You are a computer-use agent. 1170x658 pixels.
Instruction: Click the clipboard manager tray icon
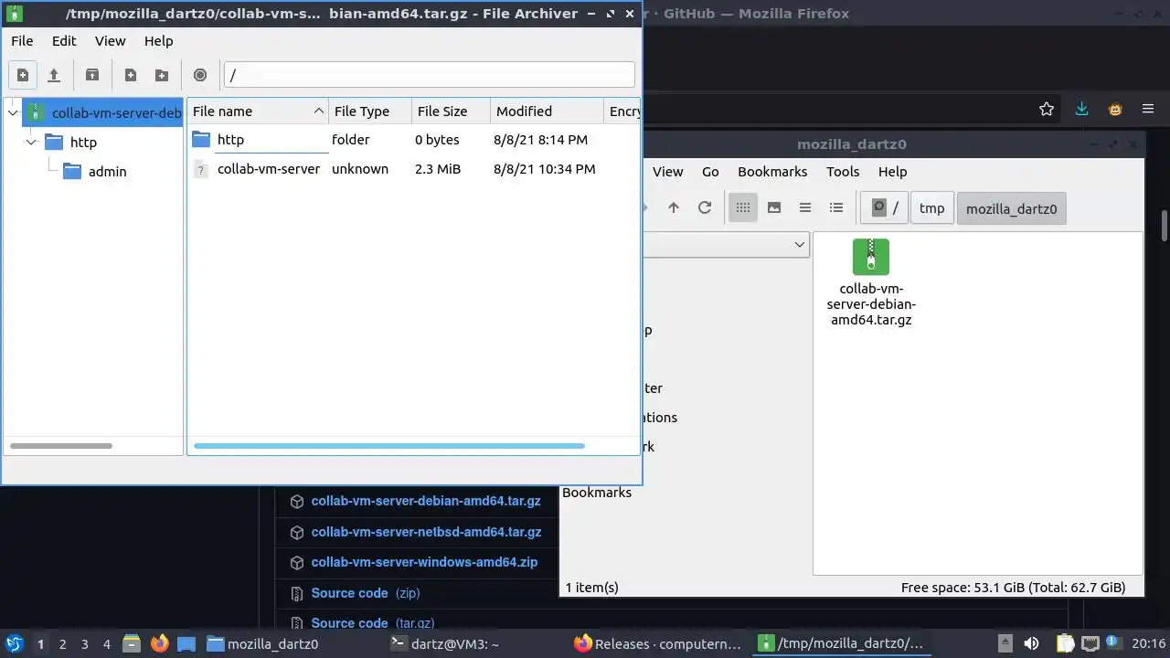[x=1066, y=643]
